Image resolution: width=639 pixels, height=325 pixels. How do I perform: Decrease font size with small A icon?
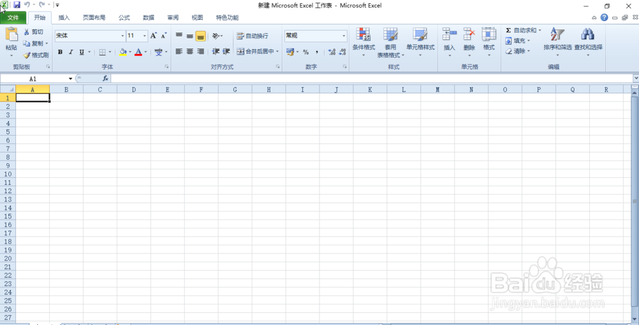tap(164, 36)
